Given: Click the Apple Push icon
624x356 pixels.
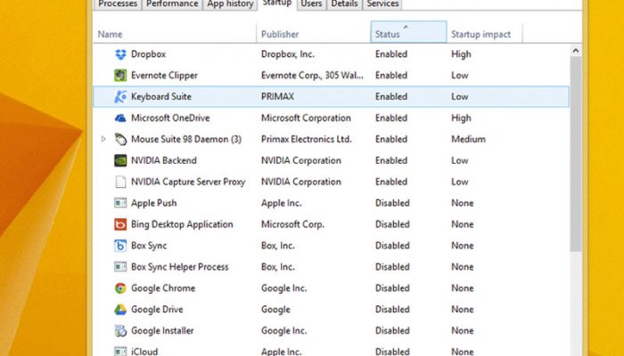Looking at the screenshot, I should click(120, 203).
